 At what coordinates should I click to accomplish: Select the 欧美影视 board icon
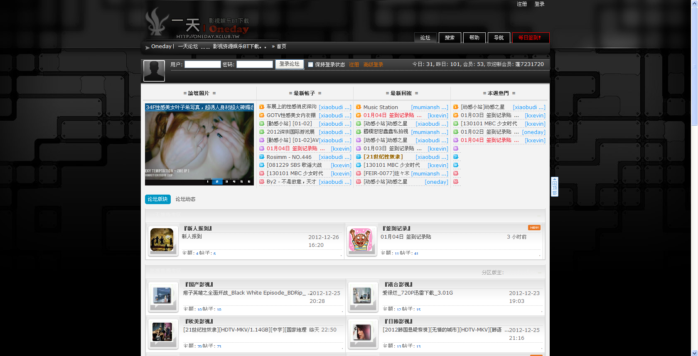pos(162,333)
